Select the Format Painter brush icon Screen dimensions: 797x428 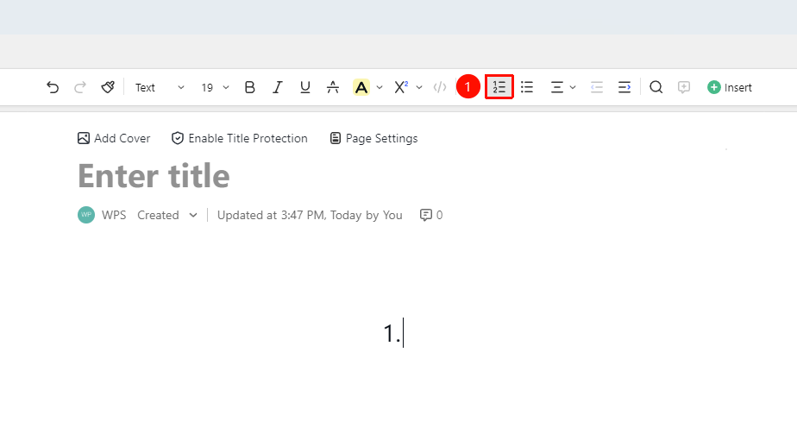(x=108, y=87)
